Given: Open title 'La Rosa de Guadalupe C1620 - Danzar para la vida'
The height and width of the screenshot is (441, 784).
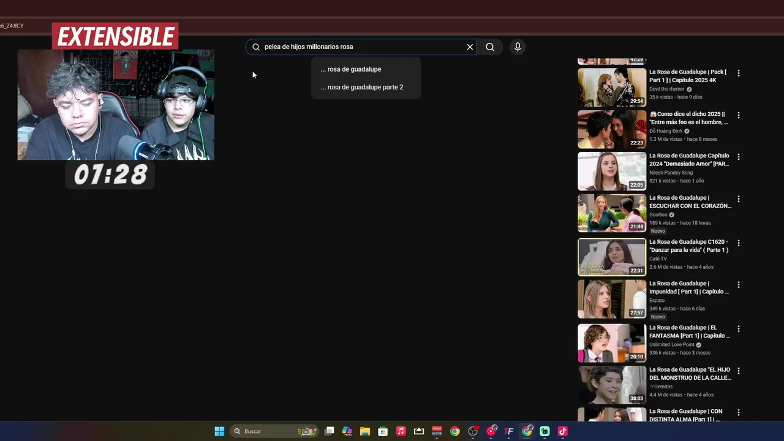Looking at the screenshot, I should coord(689,246).
